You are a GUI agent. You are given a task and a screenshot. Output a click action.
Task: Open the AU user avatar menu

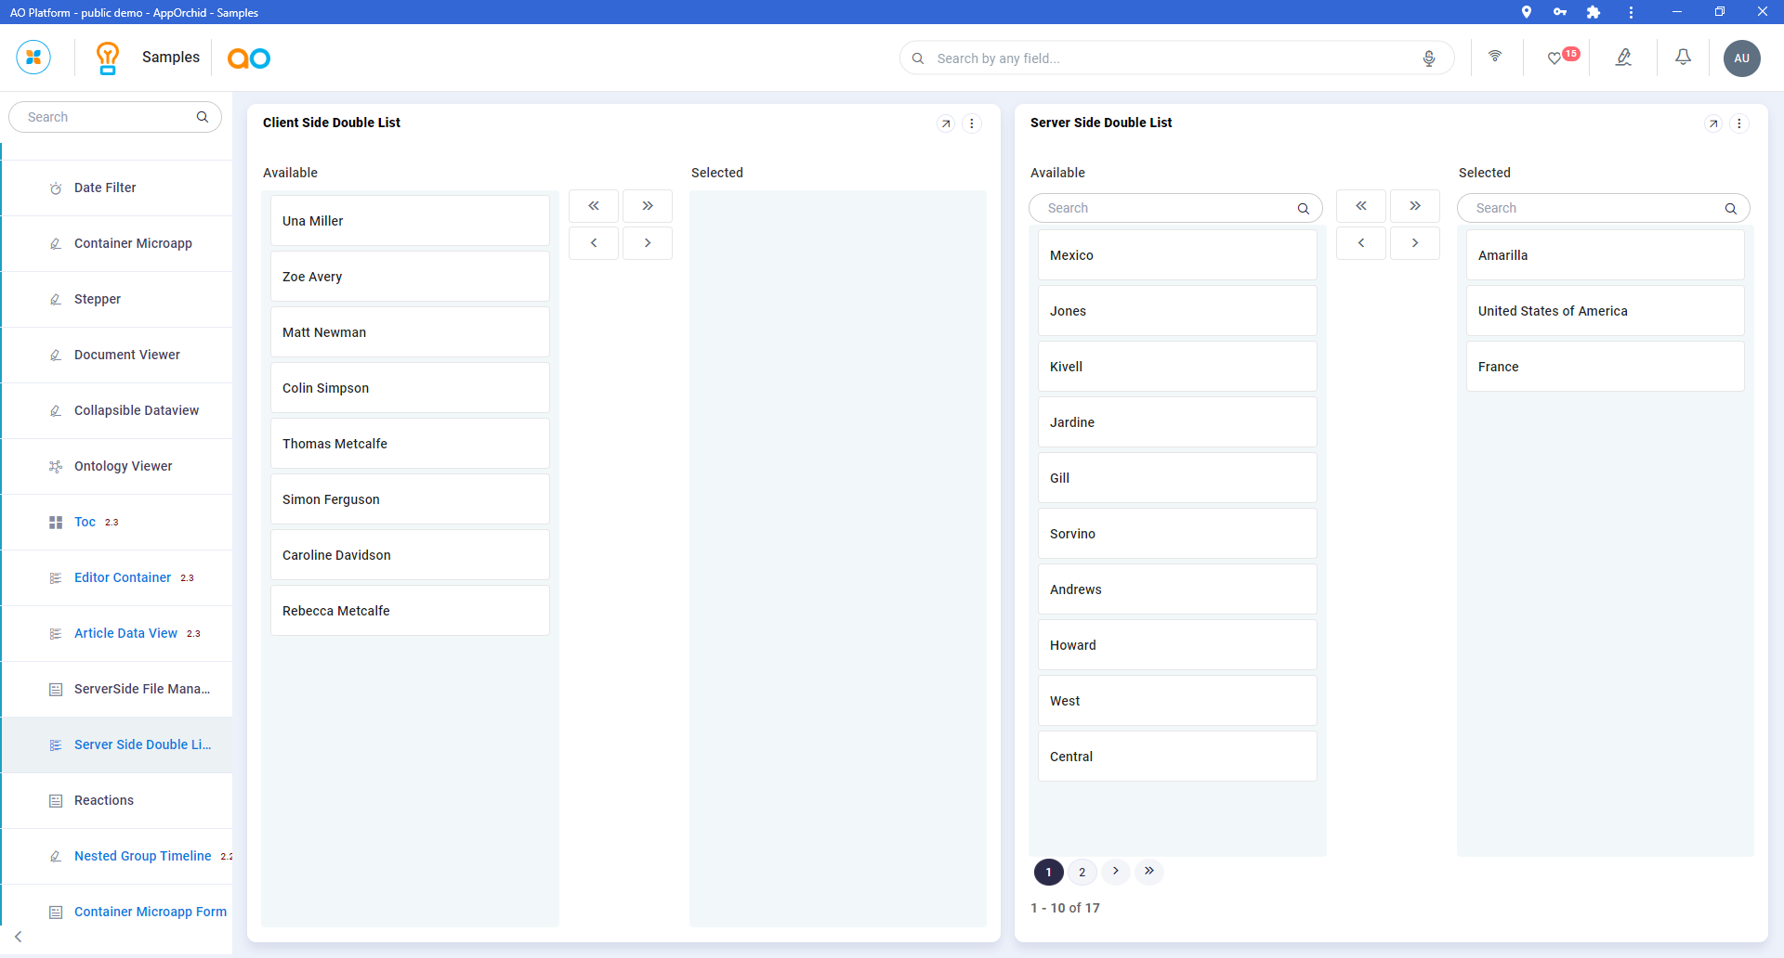click(x=1741, y=58)
